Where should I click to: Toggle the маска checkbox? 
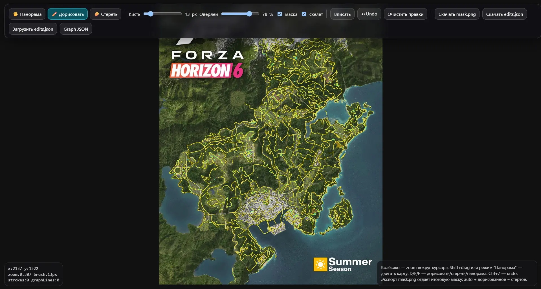point(280,14)
